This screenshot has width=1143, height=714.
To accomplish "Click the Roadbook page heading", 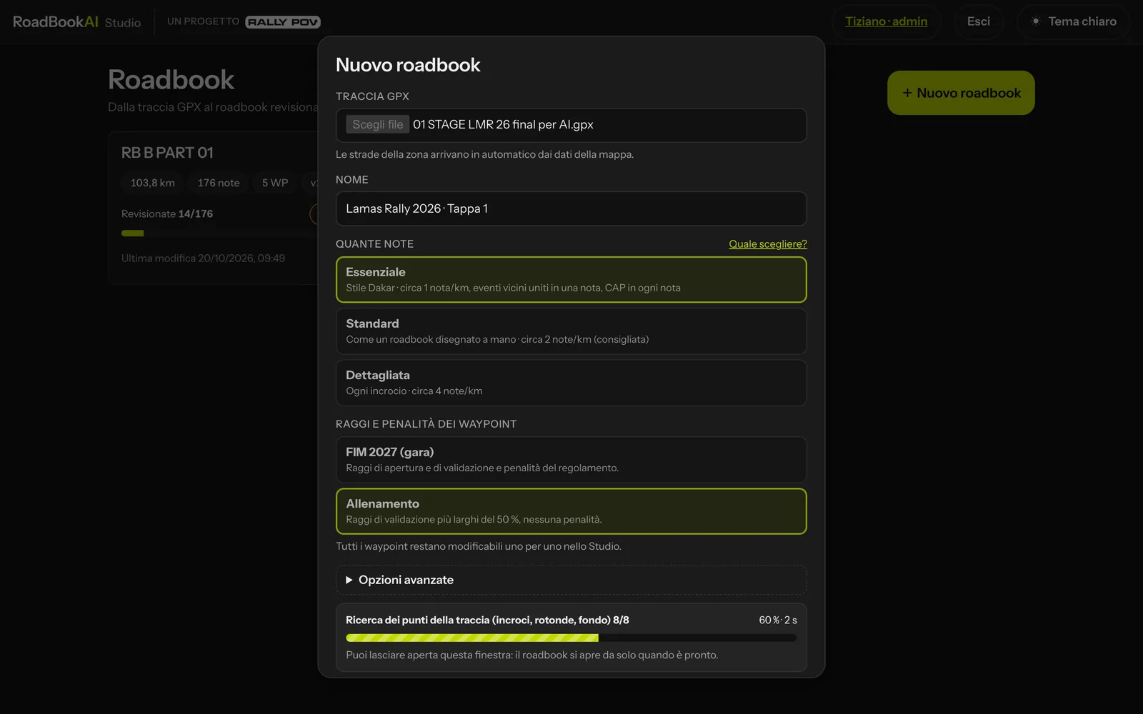I will pos(171,79).
